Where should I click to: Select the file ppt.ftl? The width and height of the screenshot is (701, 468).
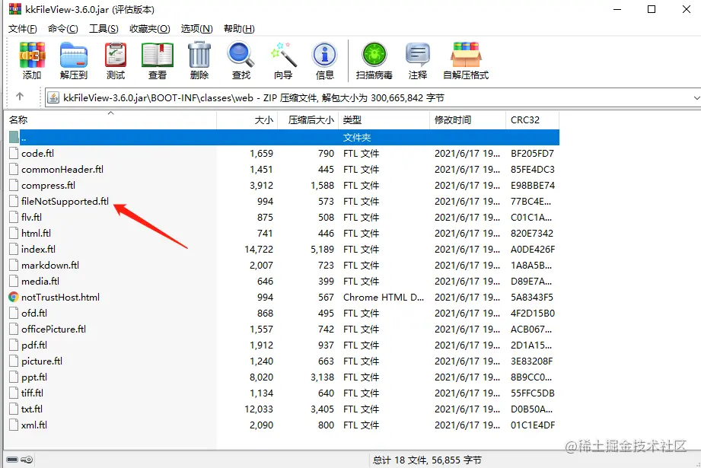pyautogui.click(x=34, y=377)
